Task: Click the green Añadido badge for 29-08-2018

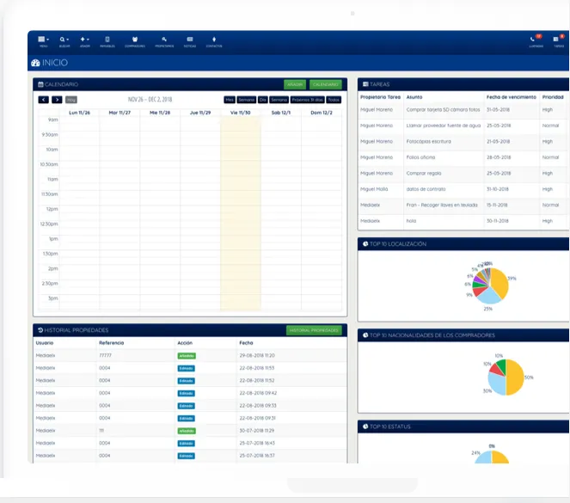Action: (x=187, y=356)
